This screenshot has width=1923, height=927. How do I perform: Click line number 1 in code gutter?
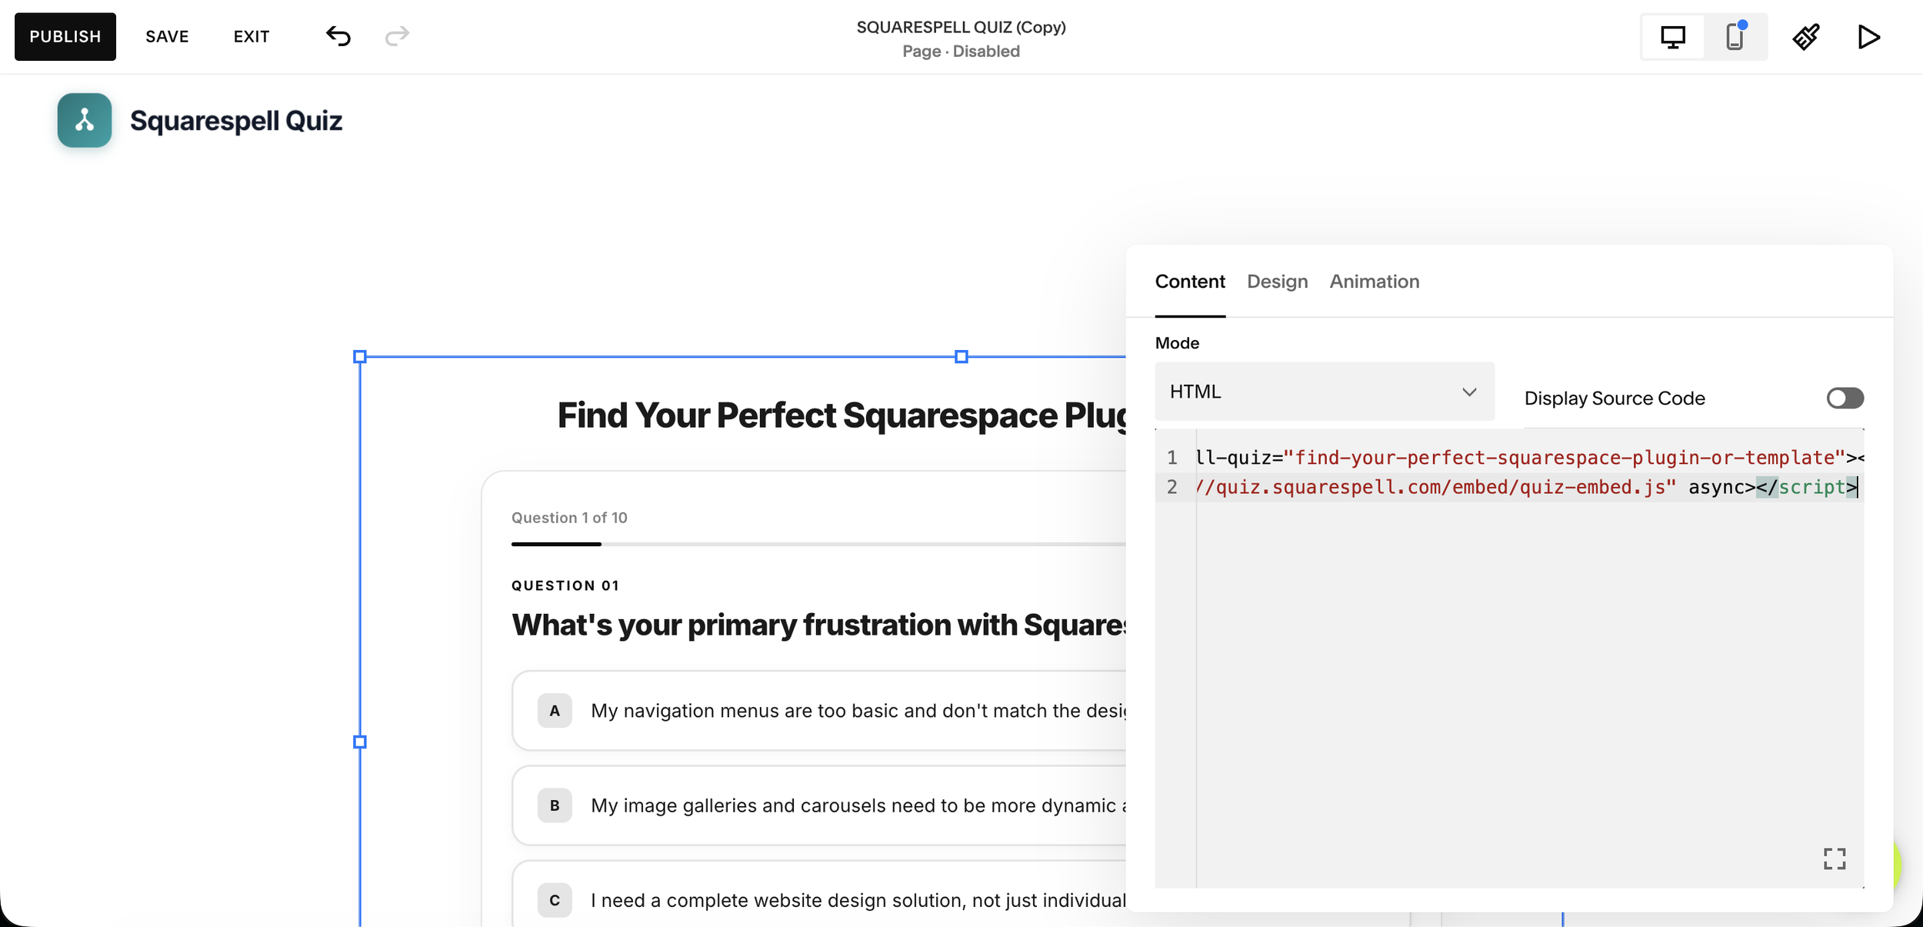tap(1171, 458)
